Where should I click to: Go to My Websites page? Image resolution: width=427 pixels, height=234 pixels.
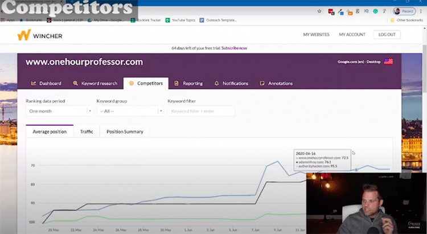(316, 35)
